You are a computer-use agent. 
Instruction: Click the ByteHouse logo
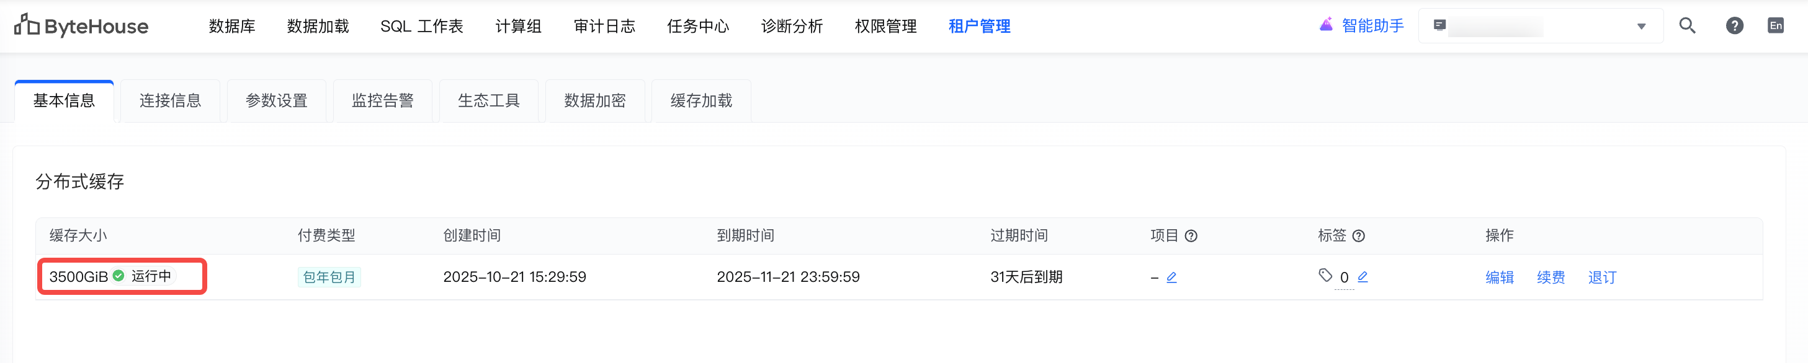point(81,26)
